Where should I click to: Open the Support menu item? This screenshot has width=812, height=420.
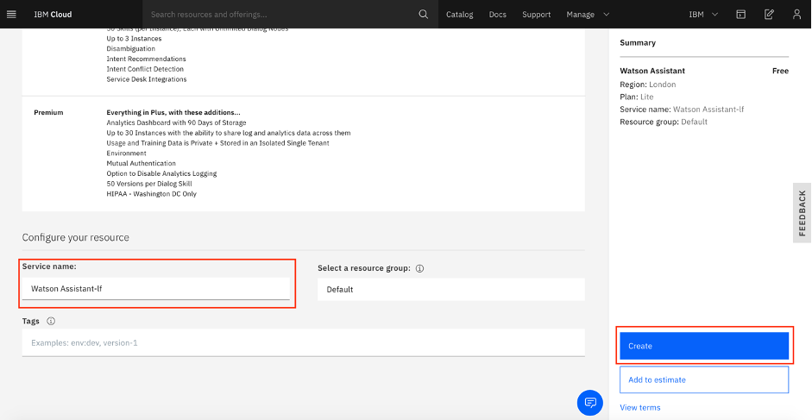[x=537, y=15]
